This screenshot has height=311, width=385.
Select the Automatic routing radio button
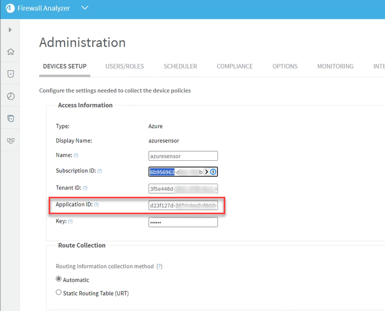click(x=59, y=279)
